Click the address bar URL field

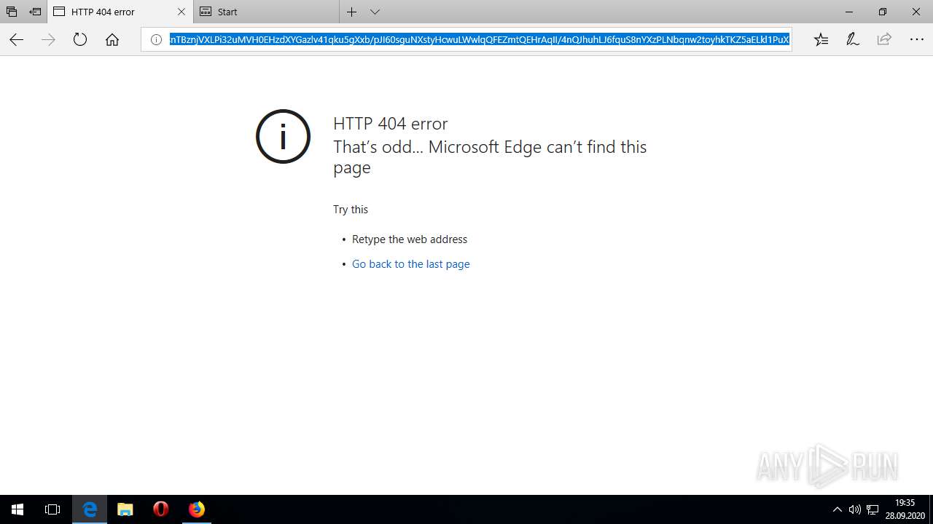pyautogui.click(x=480, y=40)
